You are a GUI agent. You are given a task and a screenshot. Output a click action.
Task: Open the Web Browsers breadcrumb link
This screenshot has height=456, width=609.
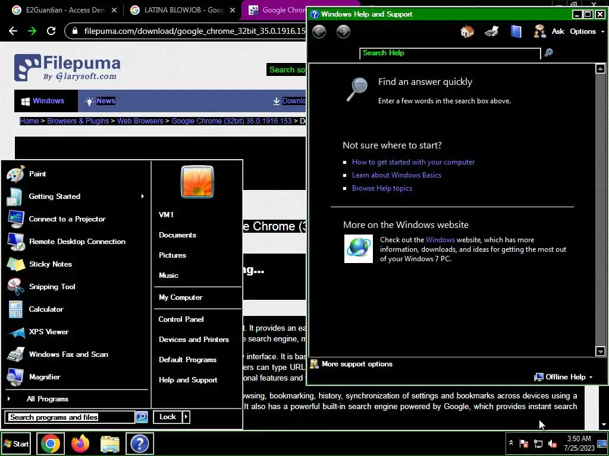[140, 121]
